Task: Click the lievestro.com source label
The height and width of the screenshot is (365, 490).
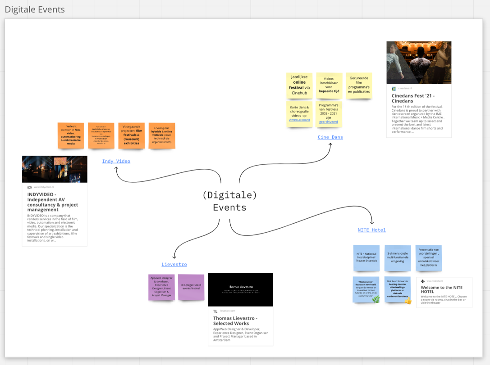Action: point(228,311)
